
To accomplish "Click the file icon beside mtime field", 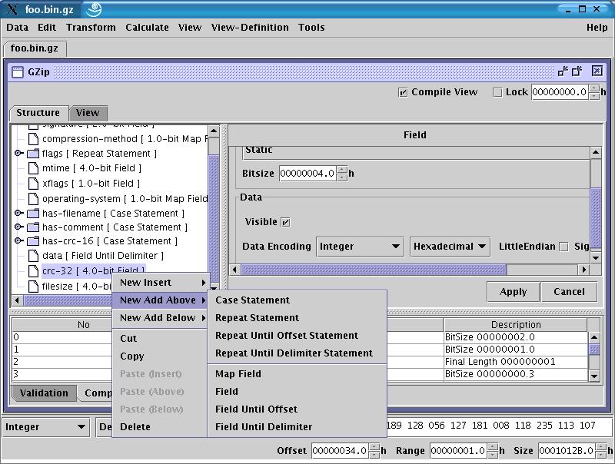I will [x=33, y=168].
